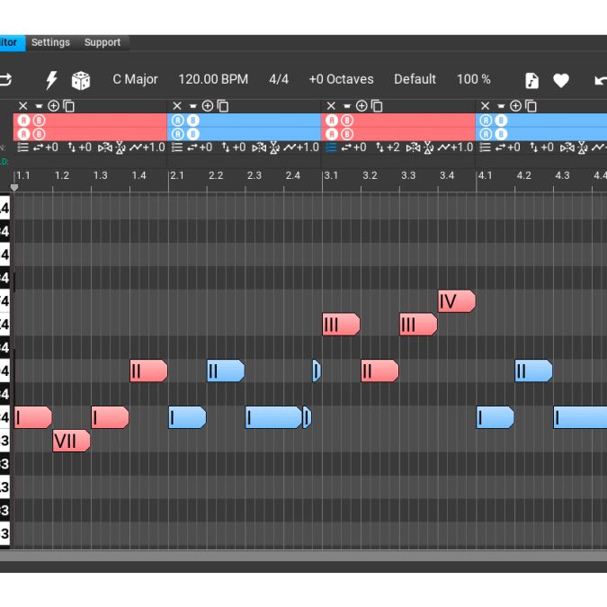Click the minus icon above bar 1
Viewport: 607px width, 607px height.
[39, 106]
